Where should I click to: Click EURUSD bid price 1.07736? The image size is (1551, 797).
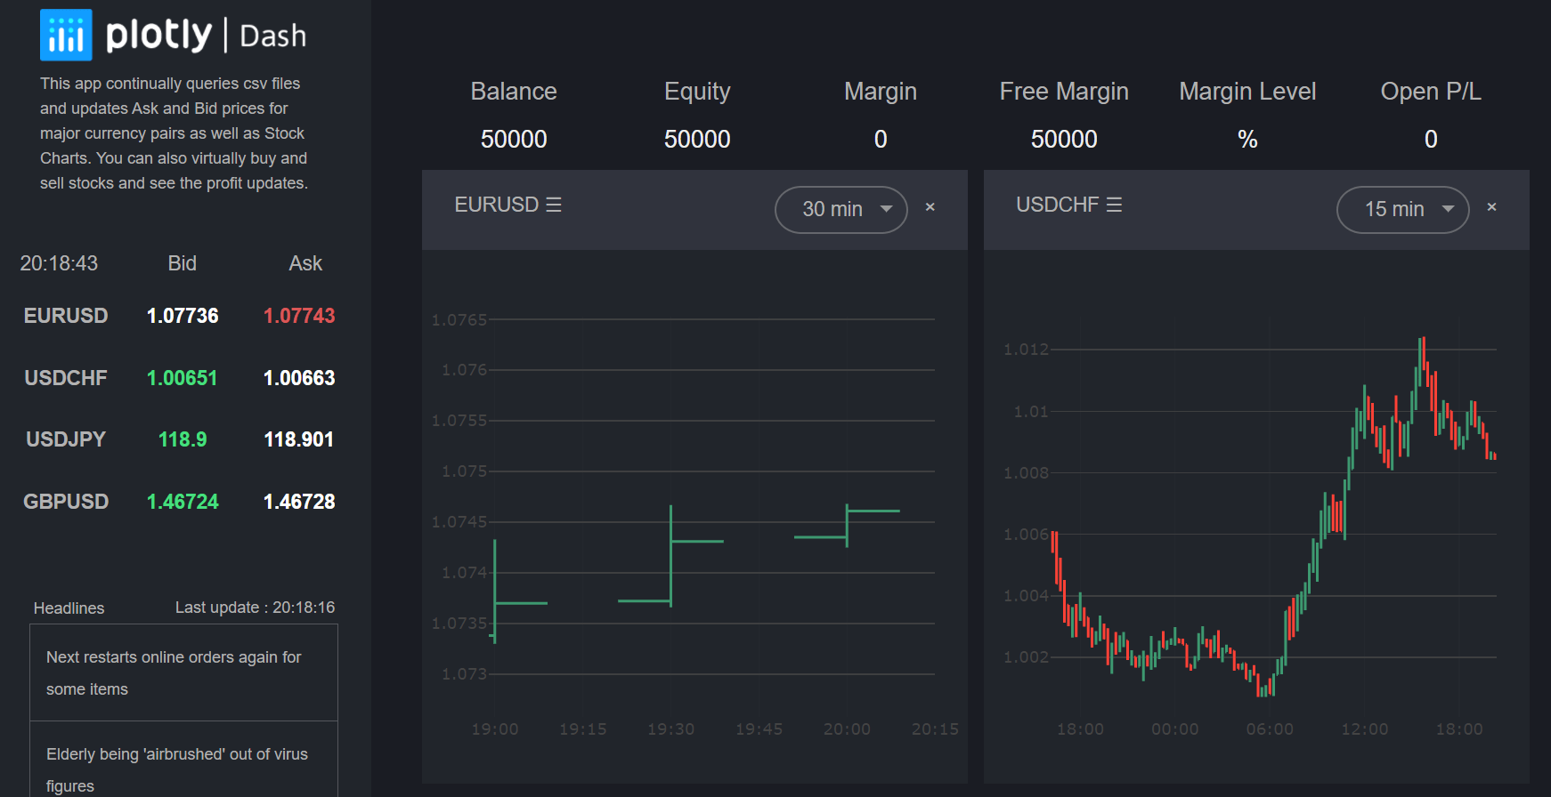tap(183, 316)
